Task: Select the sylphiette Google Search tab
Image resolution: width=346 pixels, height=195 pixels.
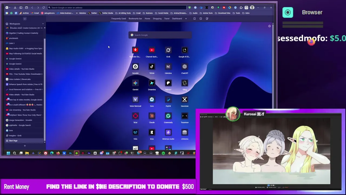Action: click(x=24, y=125)
